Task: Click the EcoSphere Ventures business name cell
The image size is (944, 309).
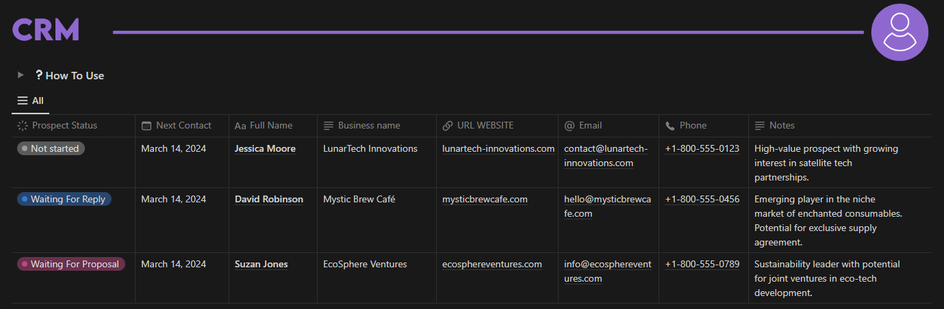Action: (365, 264)
